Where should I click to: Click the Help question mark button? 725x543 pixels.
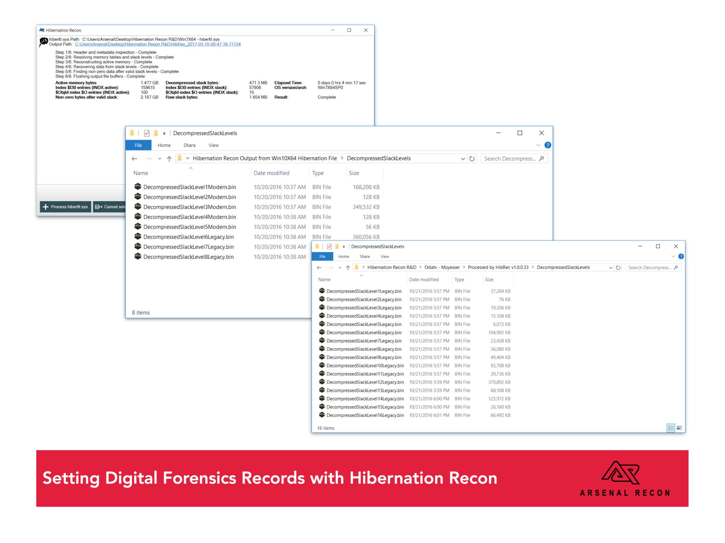coord(548,145)
